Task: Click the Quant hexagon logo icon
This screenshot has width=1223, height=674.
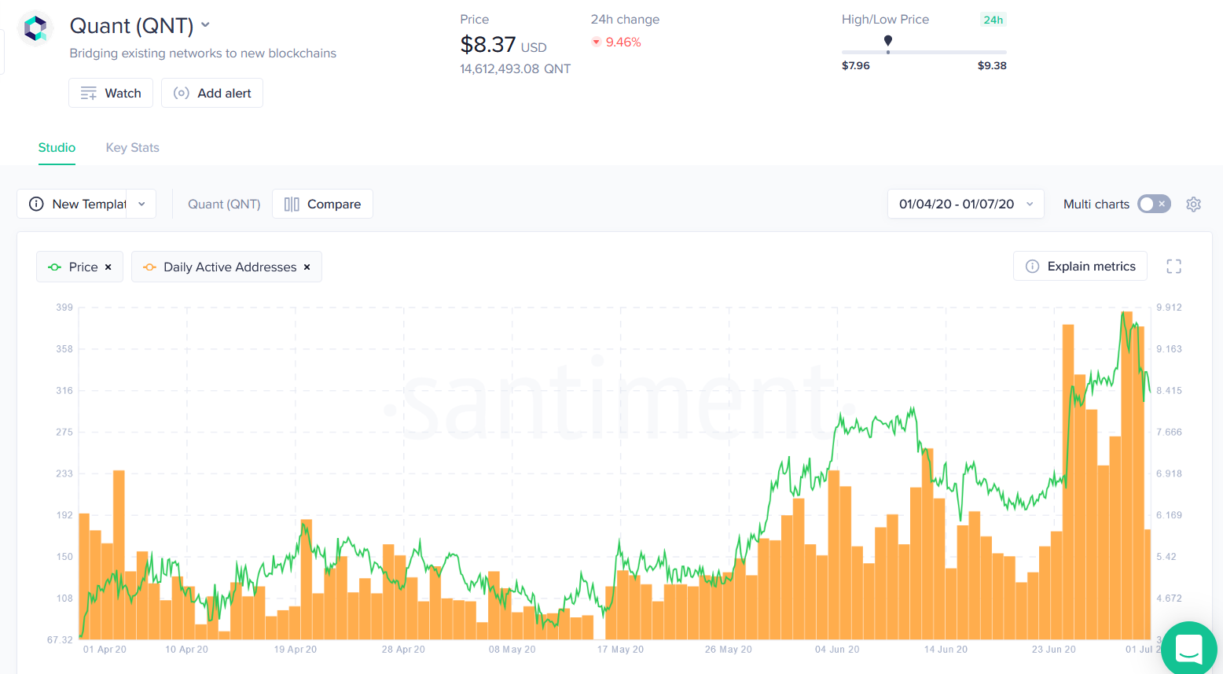Action: click(x=36, y=29)
